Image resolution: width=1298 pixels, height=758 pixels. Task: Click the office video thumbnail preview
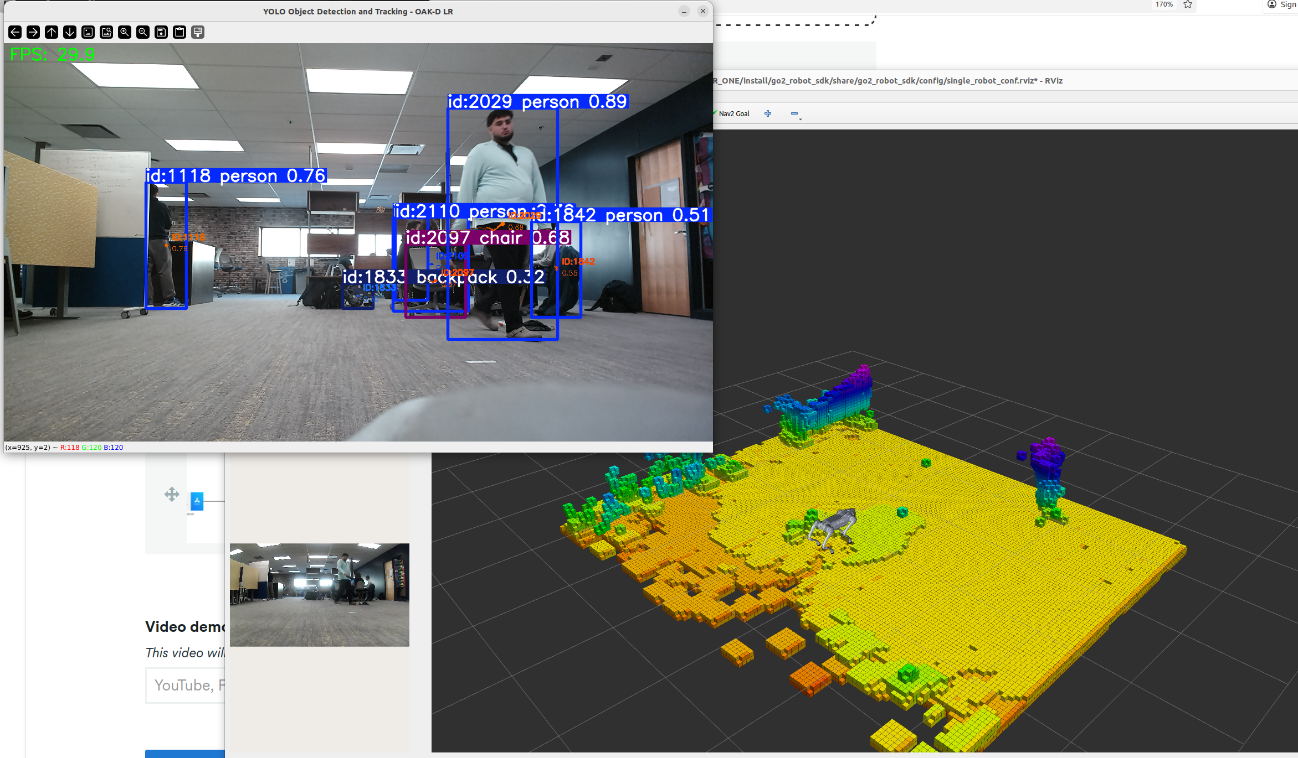[x=319, y=594]
